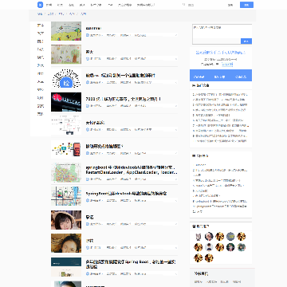287x287 pixels.
Task: Click the small underlined blue link in the sidebar card
Action: point(227,64)
